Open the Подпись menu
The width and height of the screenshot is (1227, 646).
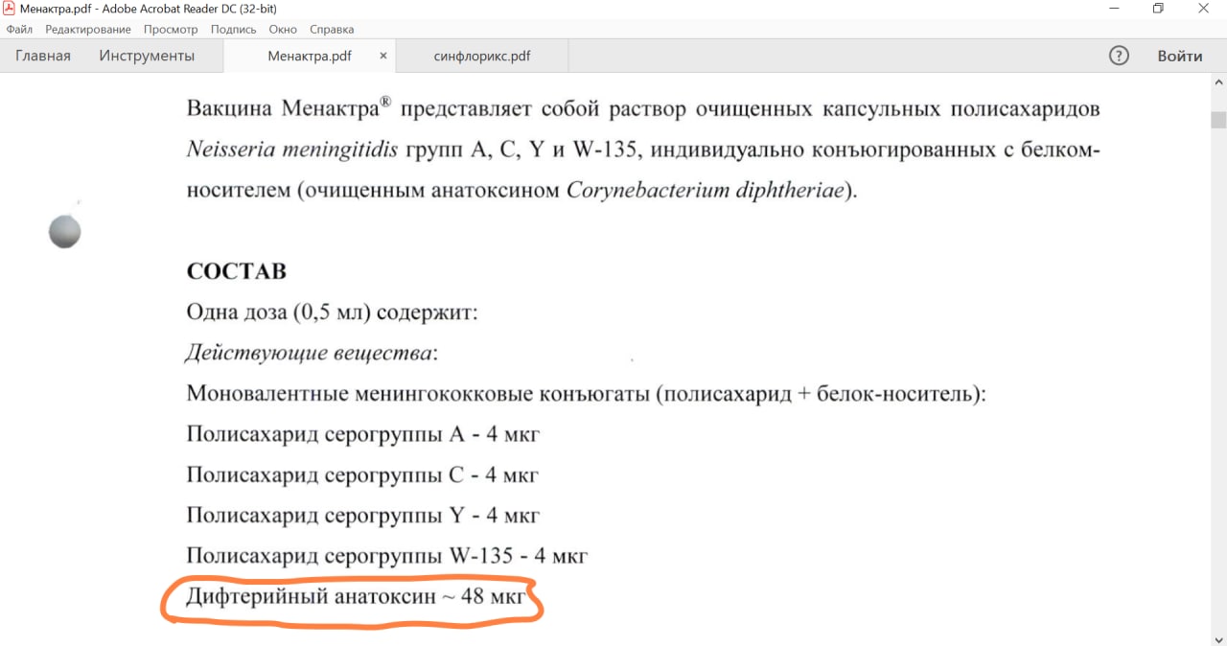[233, 30]
